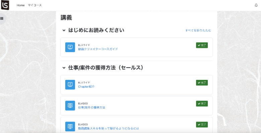Toggle the 完了 mark on the 仕事/案件の獲得方法 video

[202, 104]
